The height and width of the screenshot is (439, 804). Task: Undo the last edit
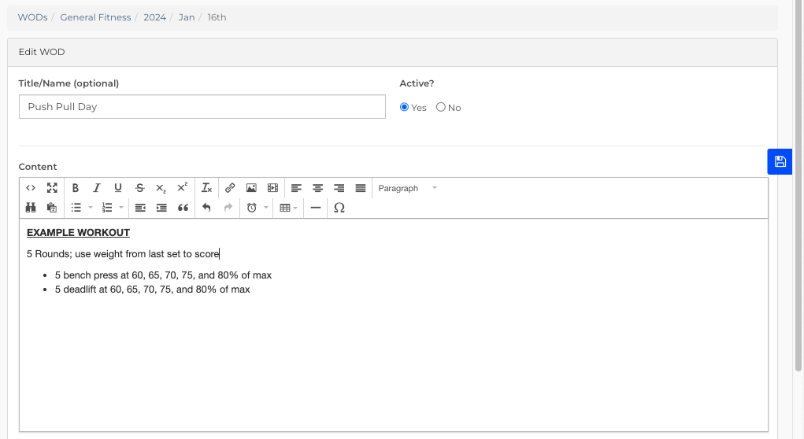[x=206, y=208]
